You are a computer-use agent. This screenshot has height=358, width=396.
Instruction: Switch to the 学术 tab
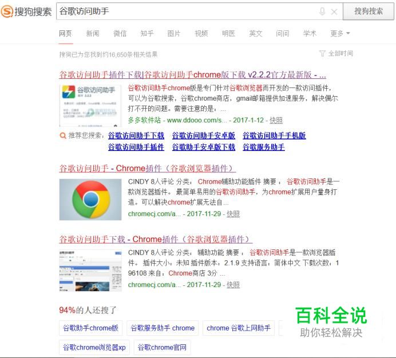pyautogui.click(x=310, y=33)
